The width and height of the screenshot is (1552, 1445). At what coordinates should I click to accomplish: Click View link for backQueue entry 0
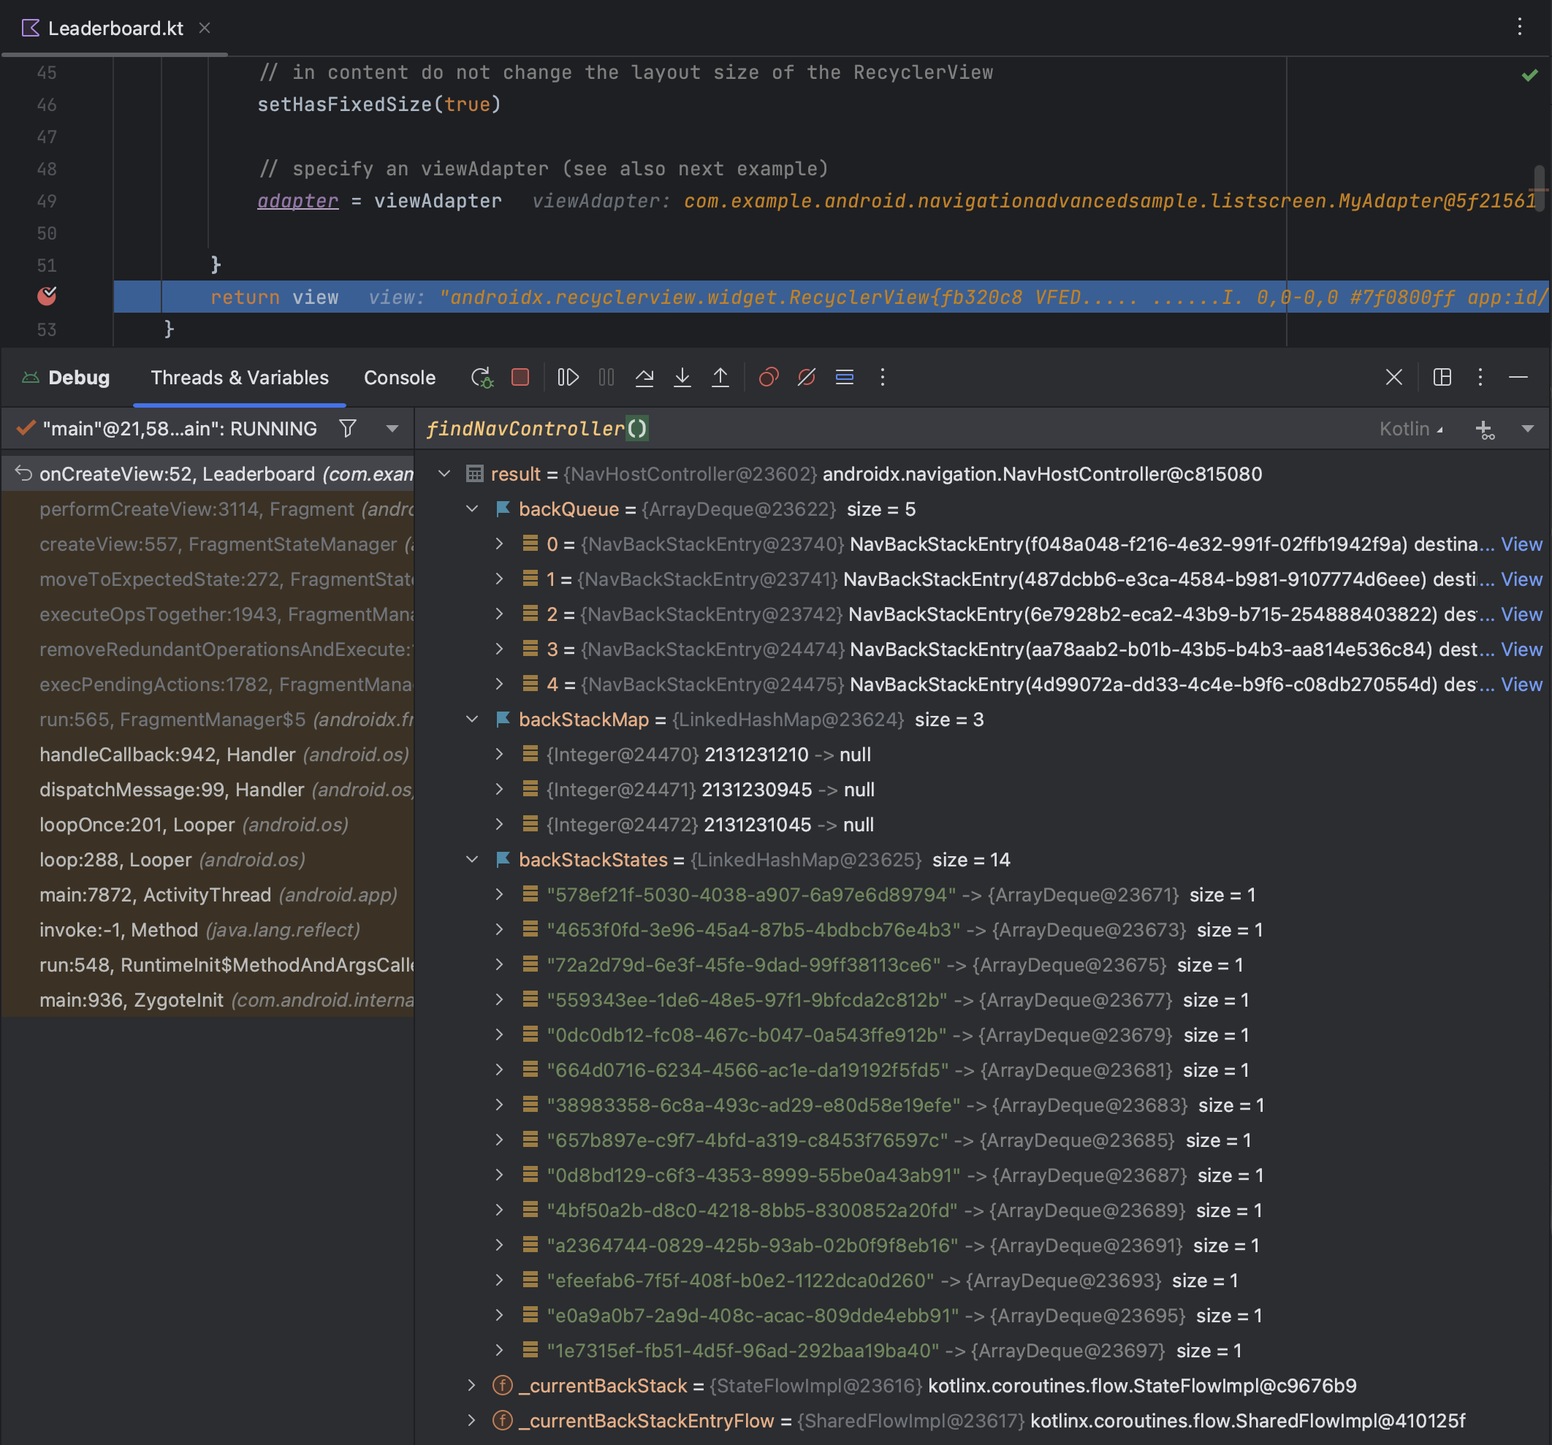tap(1521, 544)
